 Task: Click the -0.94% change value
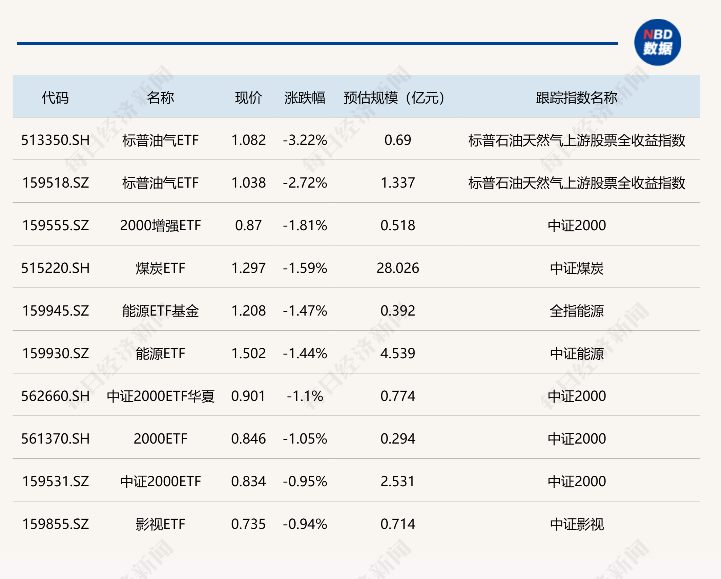pos(305,524)
